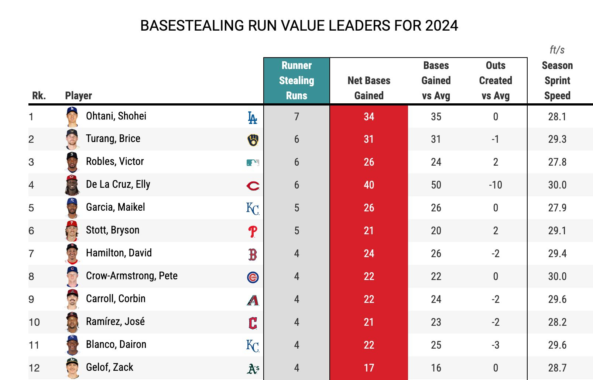The width and height of the screenshot is (593, 380).
Task: Sort by Outs Created vs Avg header
Action: tap(496, 80)
